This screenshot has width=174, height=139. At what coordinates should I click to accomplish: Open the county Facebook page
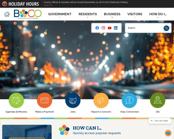97,28
